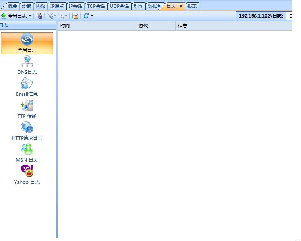Click the refresh icon in the toolbar
This screenshot has width=301, height=241.
click(x=86, y=16)
